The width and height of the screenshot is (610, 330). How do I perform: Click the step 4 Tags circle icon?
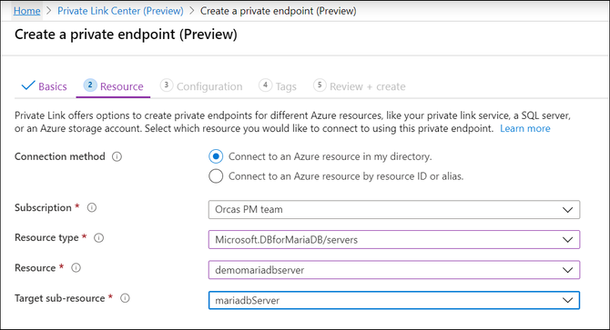click(x=265, y=85)
